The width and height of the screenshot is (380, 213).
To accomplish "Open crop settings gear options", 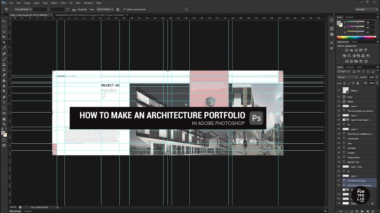I will point(118,9).
